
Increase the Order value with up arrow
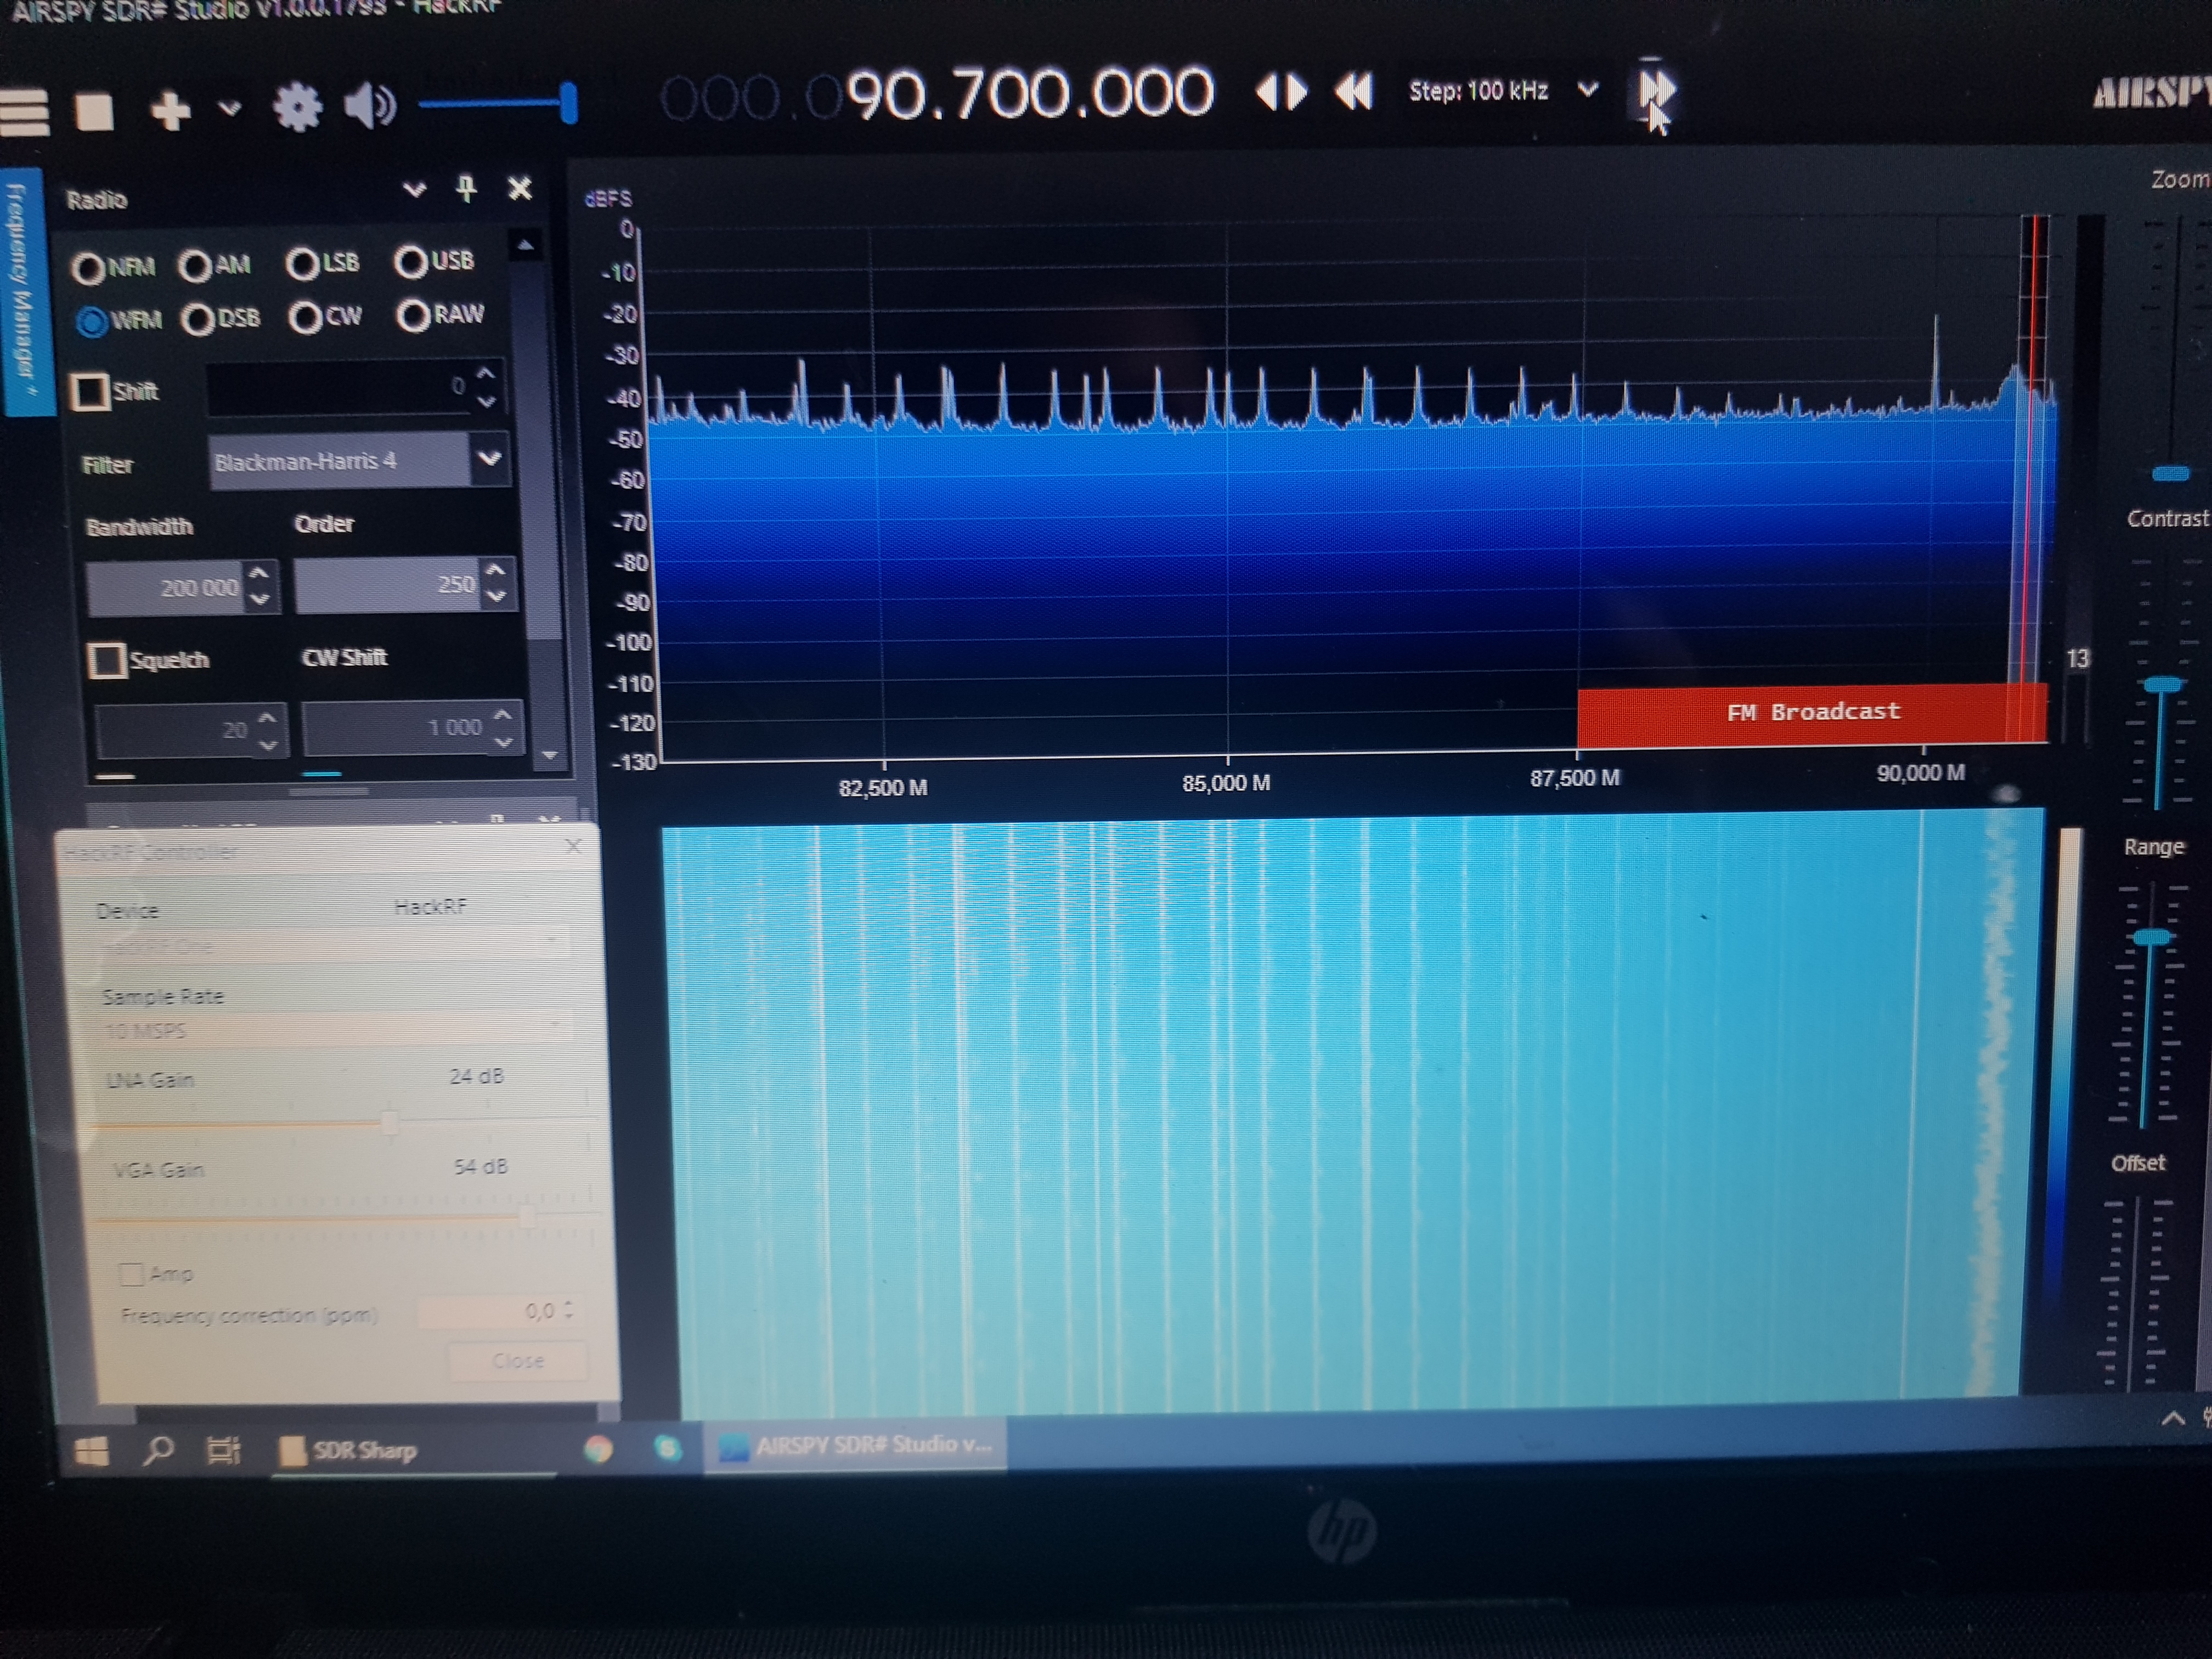tap(496, 570)
